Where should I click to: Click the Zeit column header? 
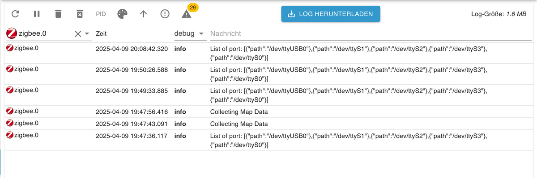tap(101, 34)
